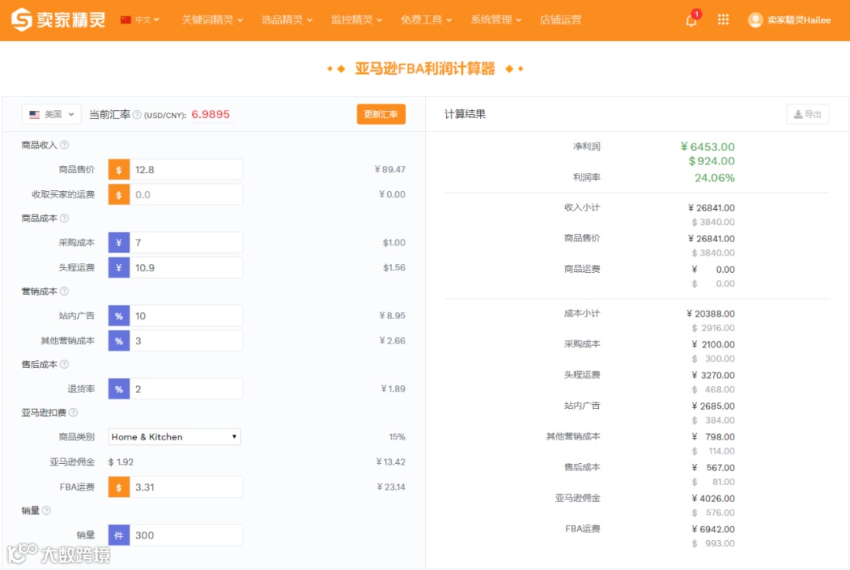Click the FBA运费 result ¥ 6942.00
The image size is (850, 570).
pos(713,529)
